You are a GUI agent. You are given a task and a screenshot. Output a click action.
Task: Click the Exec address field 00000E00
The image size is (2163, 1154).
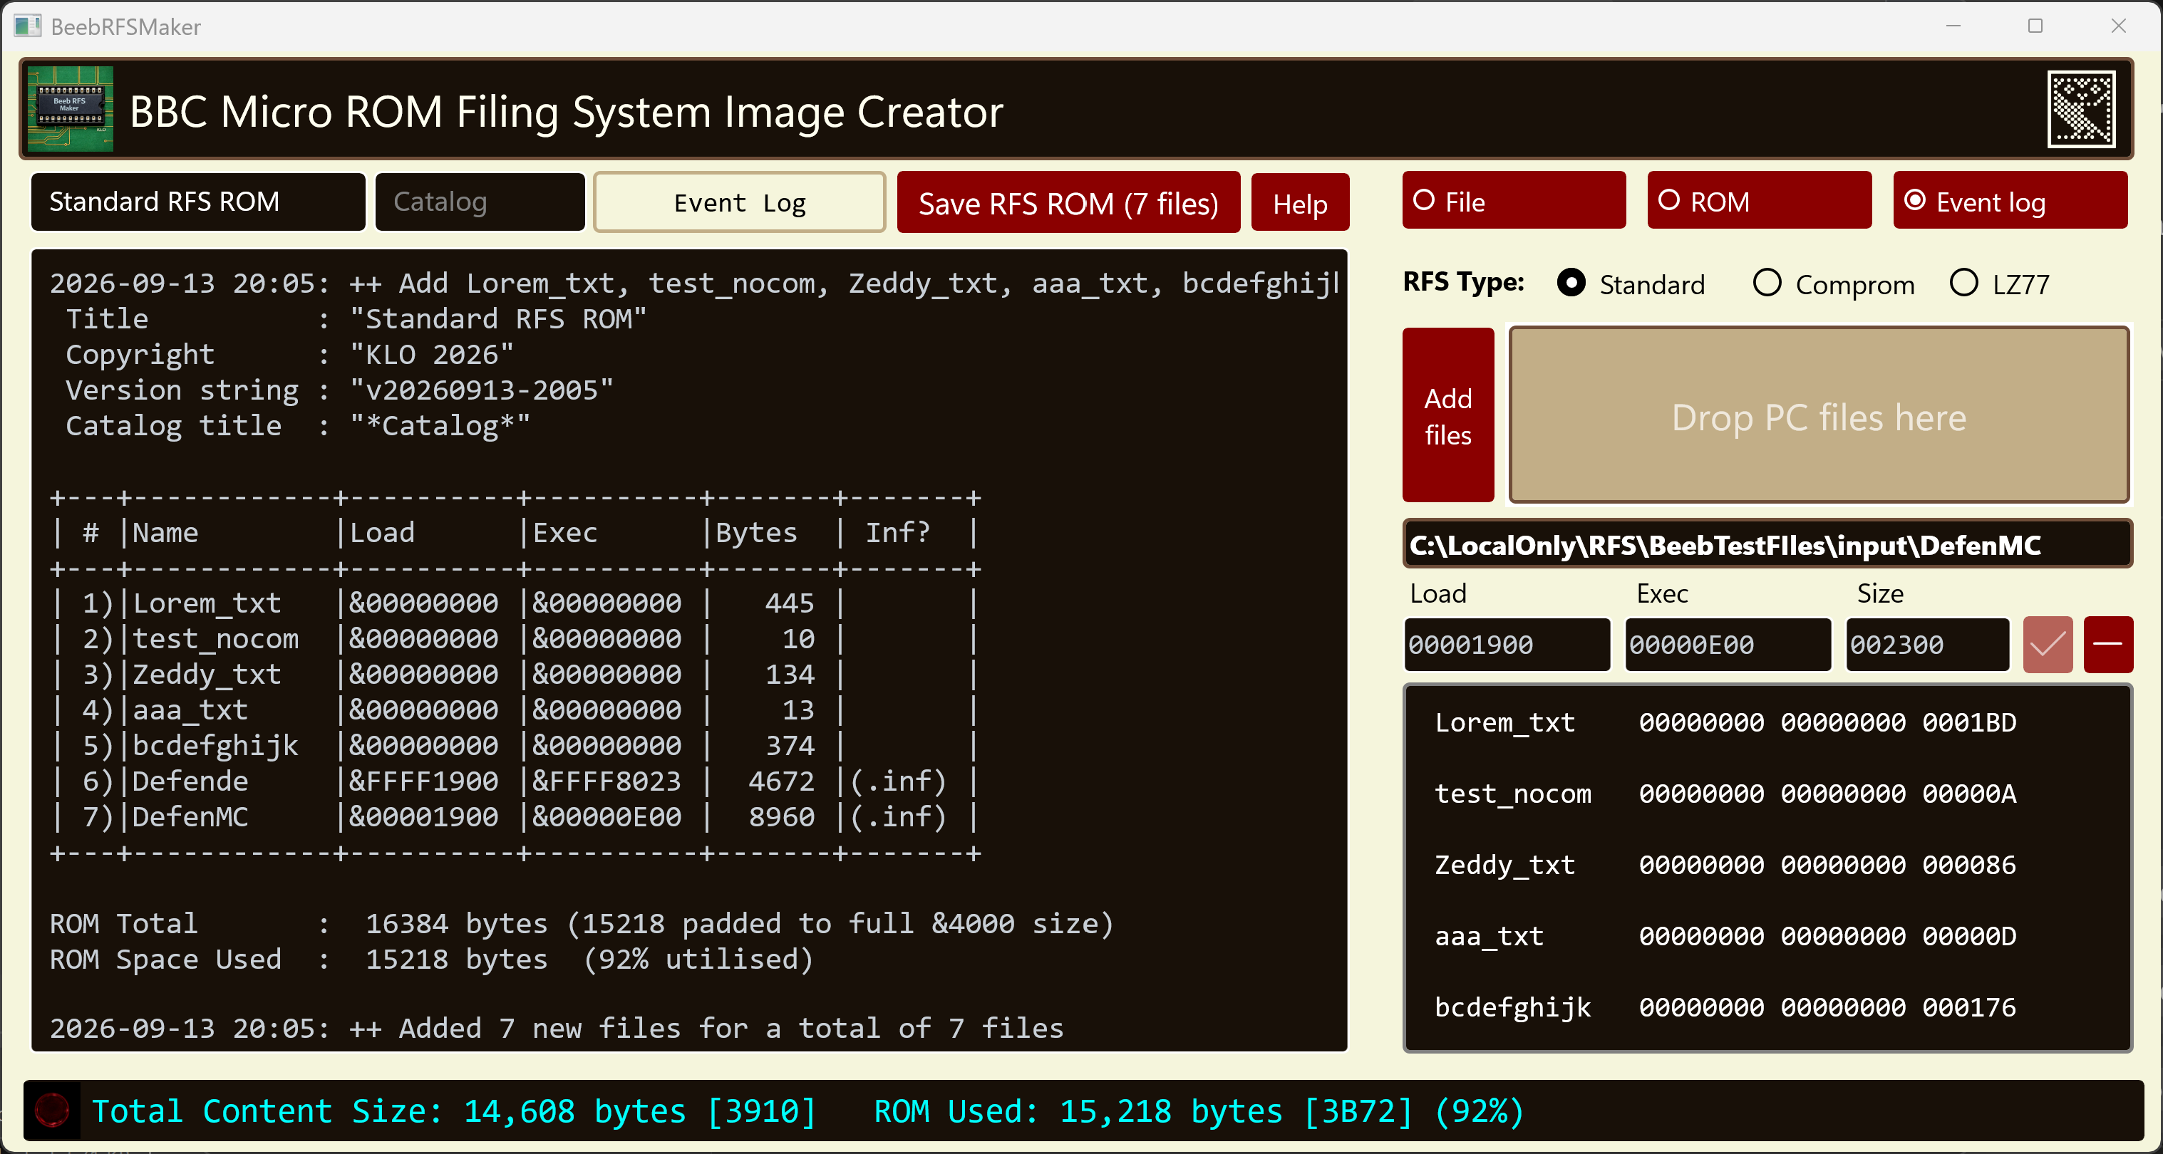click(1728, 645)
